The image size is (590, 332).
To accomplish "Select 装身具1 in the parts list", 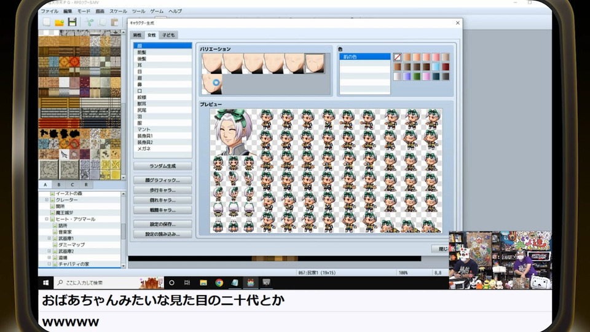I will pos(162,135).
